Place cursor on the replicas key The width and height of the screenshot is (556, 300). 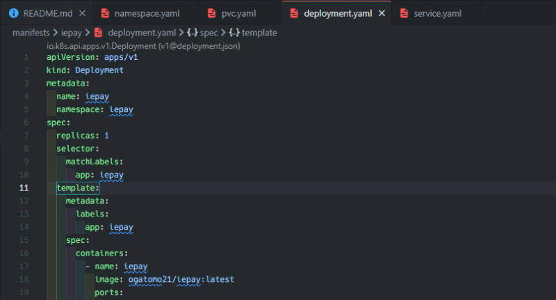click(x=76, y=135)
